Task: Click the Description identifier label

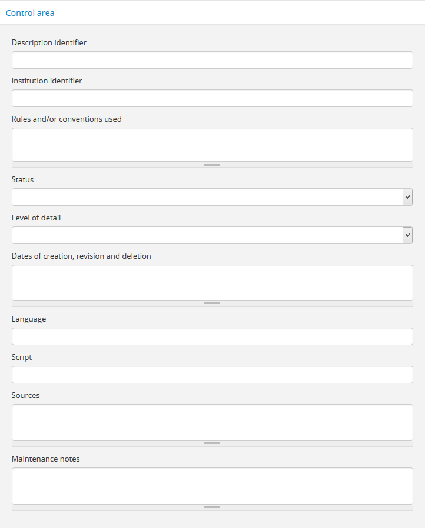Action: 49,42
